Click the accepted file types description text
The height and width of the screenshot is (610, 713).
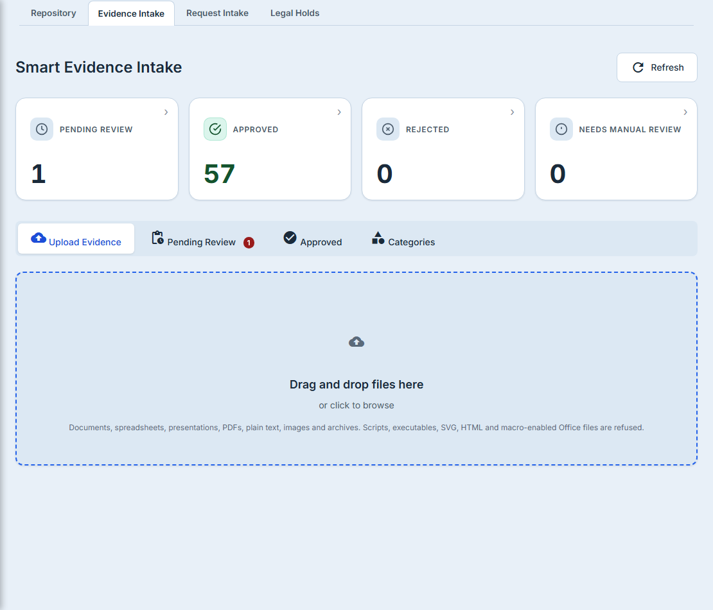(356, 427)
